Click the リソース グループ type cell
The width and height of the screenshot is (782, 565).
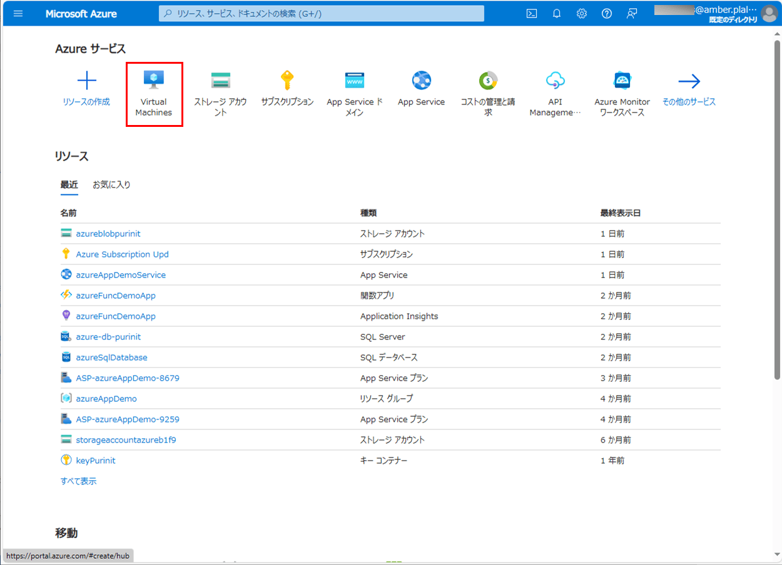coord(387,399)
